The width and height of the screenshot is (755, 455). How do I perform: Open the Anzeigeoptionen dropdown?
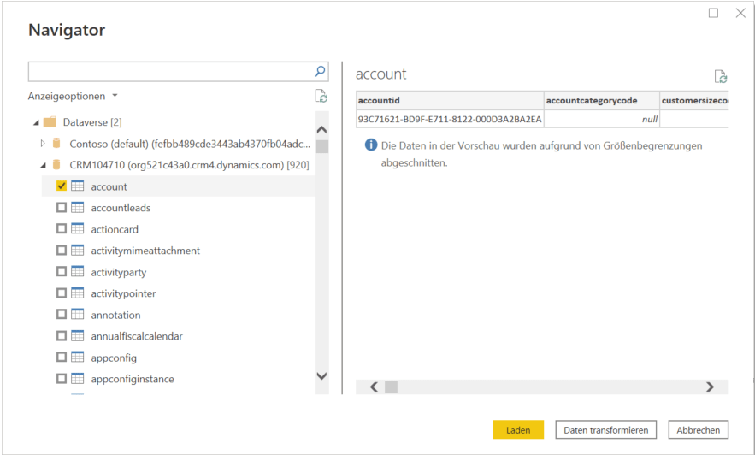point(72,96)
